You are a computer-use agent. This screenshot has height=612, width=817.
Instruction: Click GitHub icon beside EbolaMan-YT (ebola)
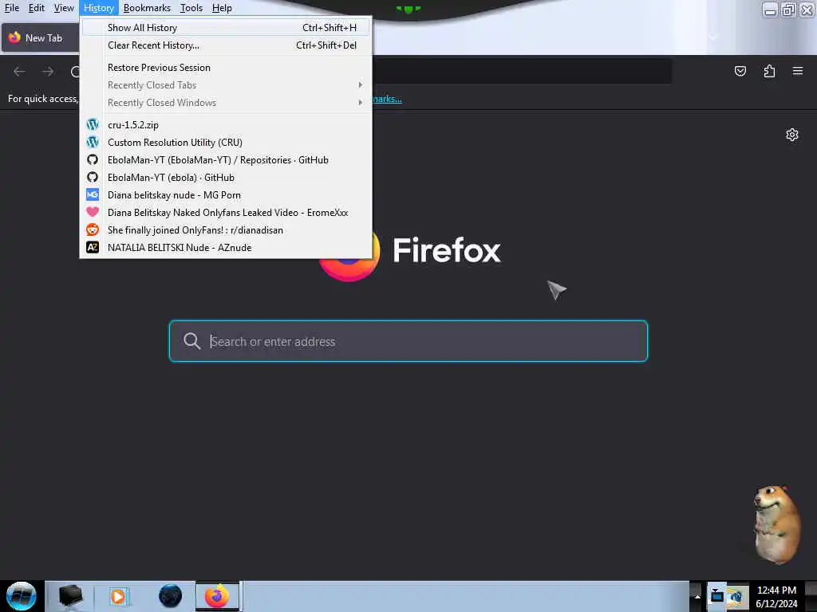[93, 178]
